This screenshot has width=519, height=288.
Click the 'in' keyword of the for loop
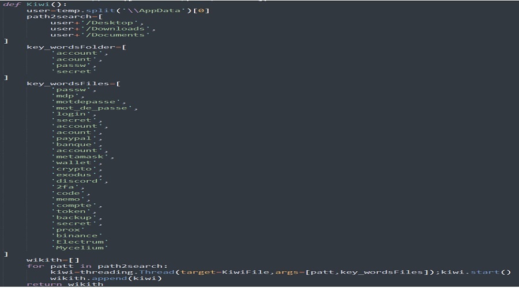(x=85, y=266)
